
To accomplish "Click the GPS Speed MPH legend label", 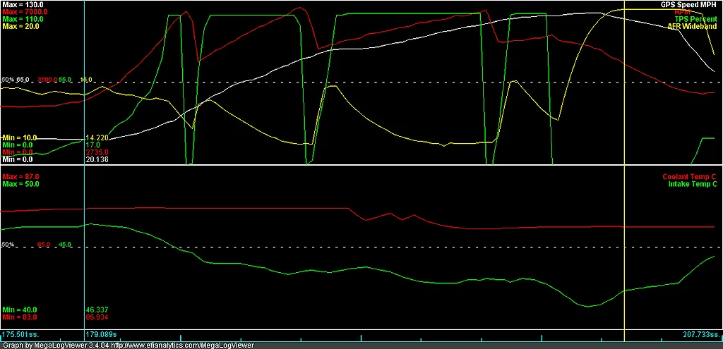I will point(690,5).
